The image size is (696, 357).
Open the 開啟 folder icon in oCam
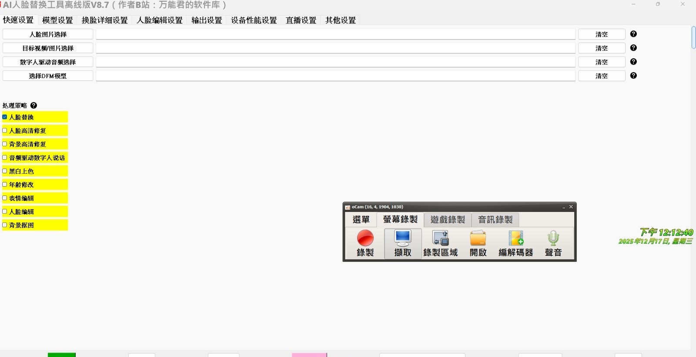coord(478,238)
